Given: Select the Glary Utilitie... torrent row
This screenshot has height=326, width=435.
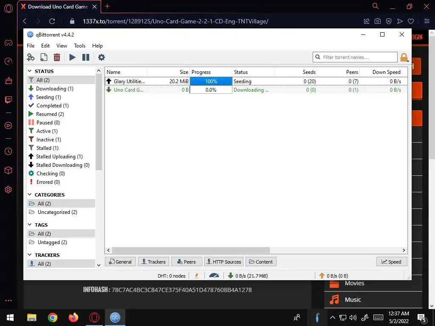Looking at the screenshot, I should [x=256, y=81].
